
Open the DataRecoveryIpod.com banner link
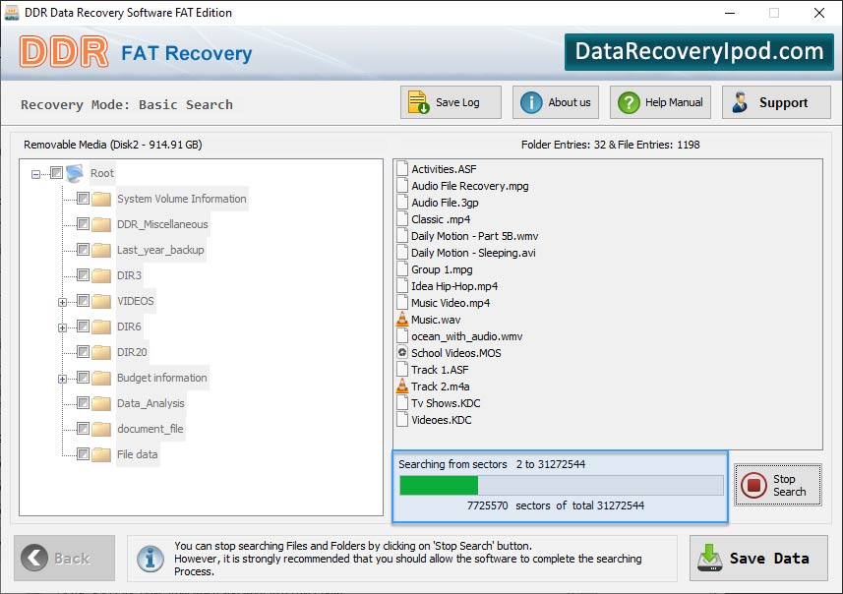(x=699, y=51)
